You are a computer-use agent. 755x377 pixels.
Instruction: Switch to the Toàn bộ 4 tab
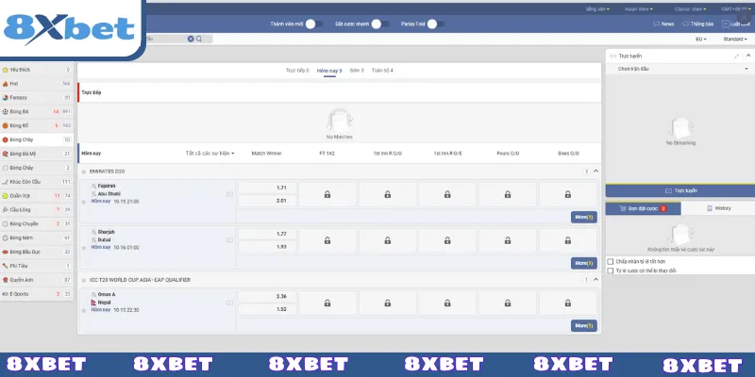[382, 70]
